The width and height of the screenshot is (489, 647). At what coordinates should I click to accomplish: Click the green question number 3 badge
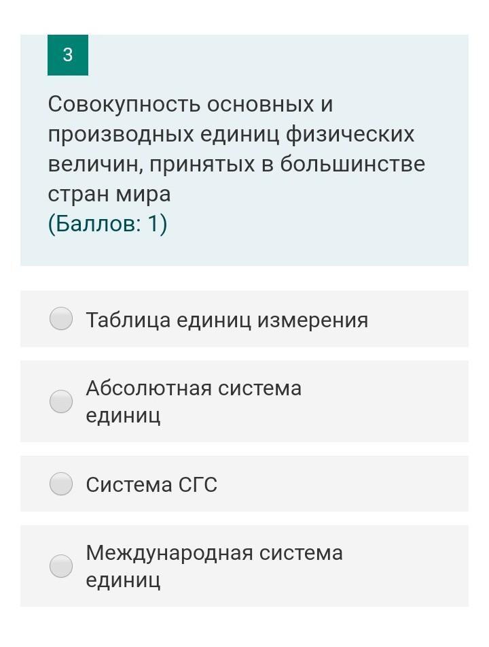pos(67,55)
